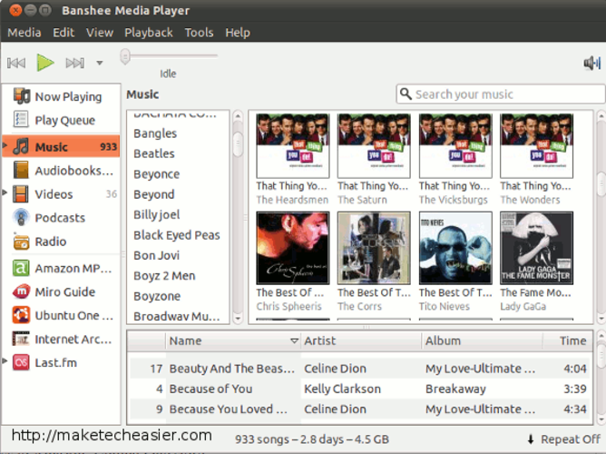Open the Last.fm icon

(21, 362)
